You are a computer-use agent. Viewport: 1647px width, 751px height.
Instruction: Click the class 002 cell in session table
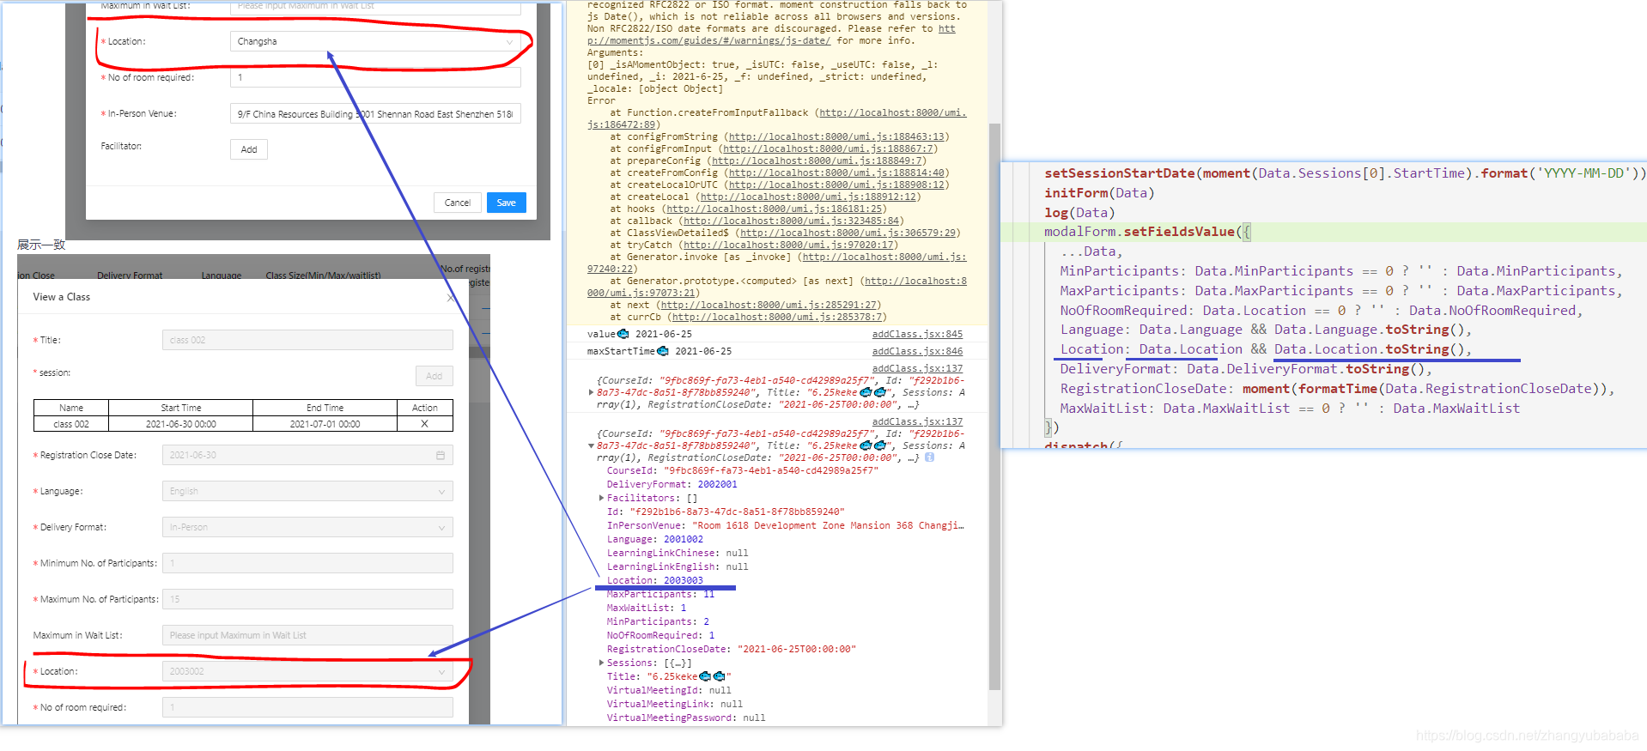pos(71,424)
